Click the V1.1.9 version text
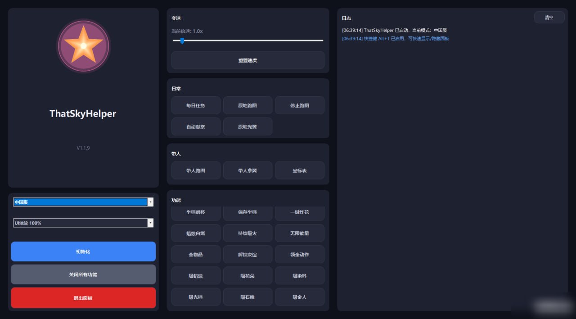The height and width of the screenshot is (319, 576). (x=83, y=148)
